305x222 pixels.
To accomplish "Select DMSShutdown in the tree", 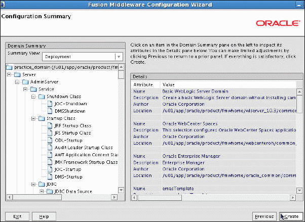I will point(70,111).
